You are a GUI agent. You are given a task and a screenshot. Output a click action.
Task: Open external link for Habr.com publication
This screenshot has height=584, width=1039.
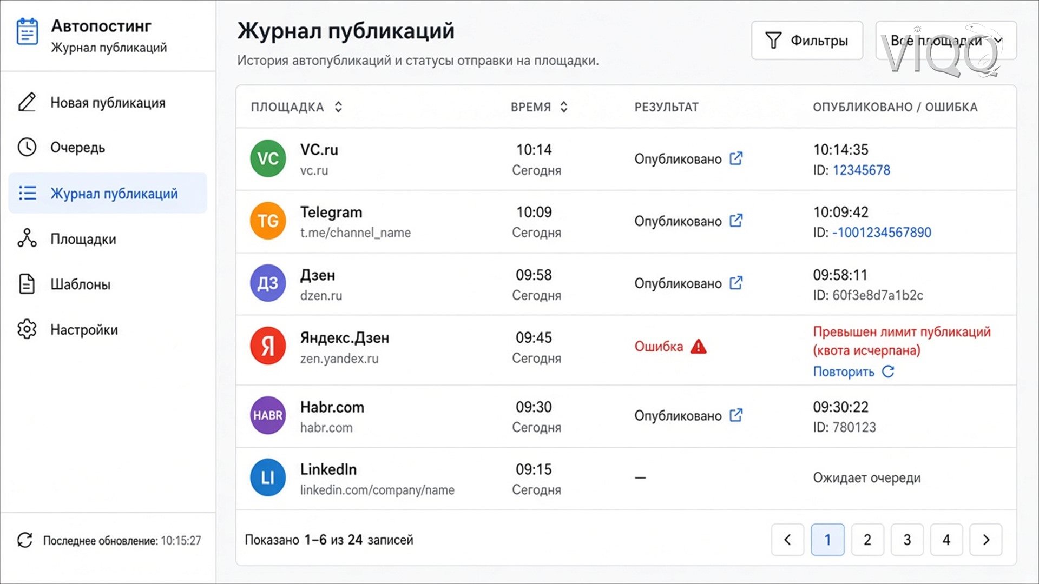point(736,415)
